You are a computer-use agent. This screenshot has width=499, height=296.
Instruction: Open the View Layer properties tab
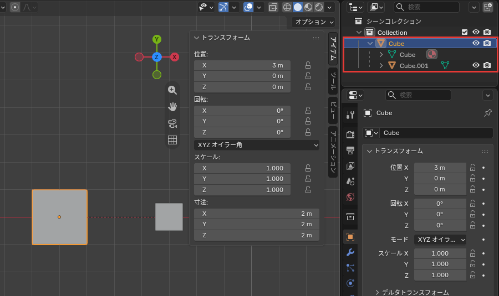pyautogui.click(x=350, y=166)
